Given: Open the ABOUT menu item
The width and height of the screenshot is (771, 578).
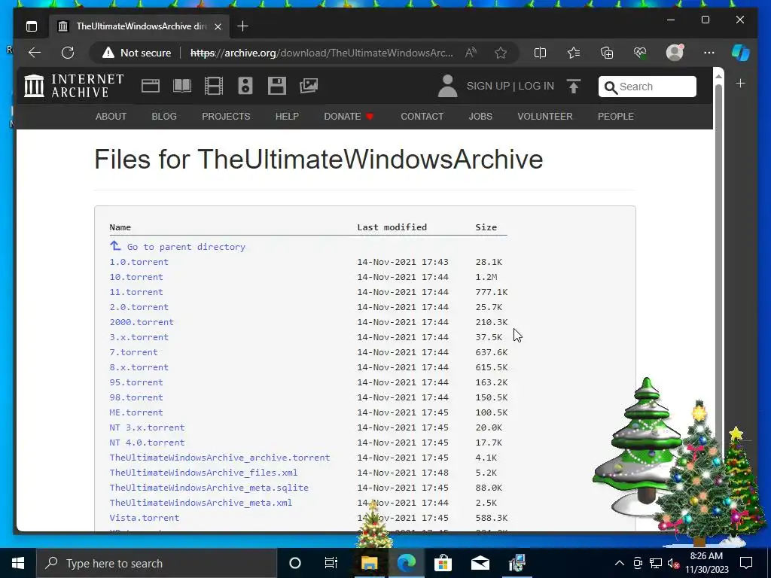Looking at the screenshot, I should 111,117.
